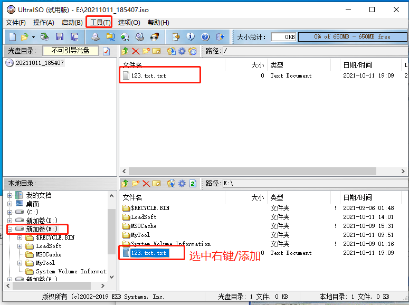409x305 pixels.
Task: Click the New file toolbar icon
Action: point(12,37)
